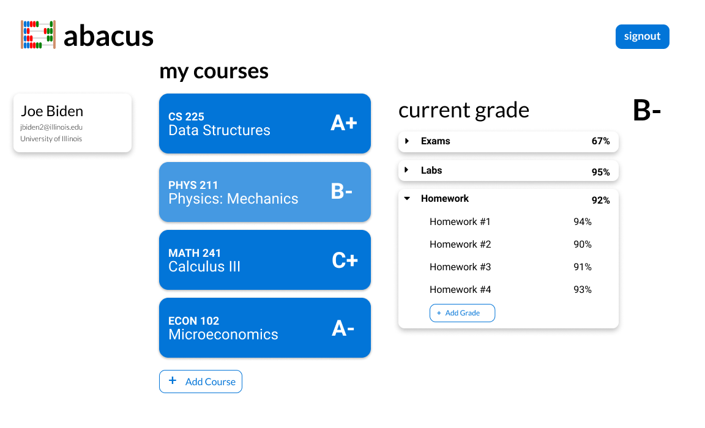Click the Joe Biden profile card

[x=72, y=123]
